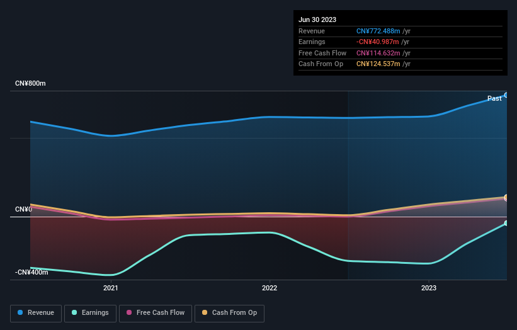
Task: Click the Cash From Op label in tooltip
Action: (321, 64)
